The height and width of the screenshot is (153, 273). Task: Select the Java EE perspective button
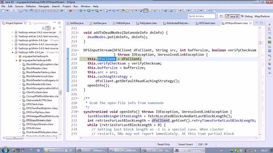pos(232,16)
